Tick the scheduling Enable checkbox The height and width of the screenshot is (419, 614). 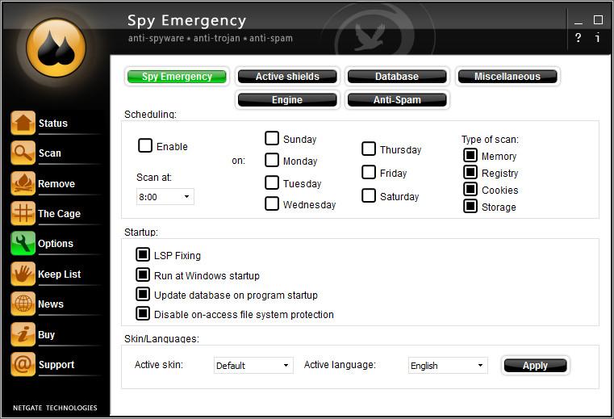pyautogui.click(x=145, y=145)
